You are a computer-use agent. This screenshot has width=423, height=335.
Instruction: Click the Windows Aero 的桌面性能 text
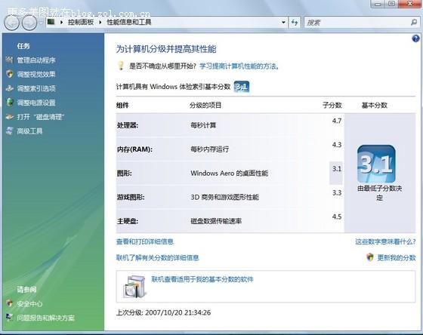230,173
